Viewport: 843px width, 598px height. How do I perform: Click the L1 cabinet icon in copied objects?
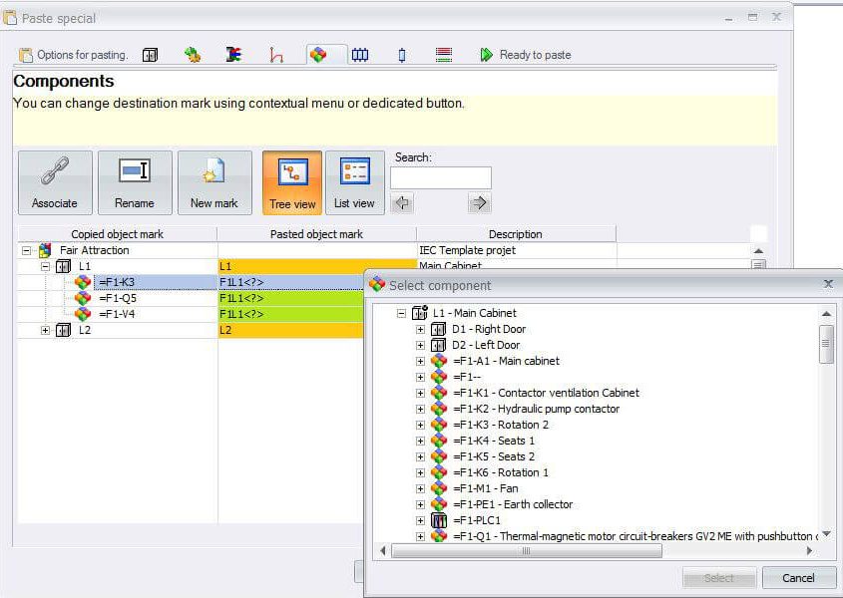(64, 266)
